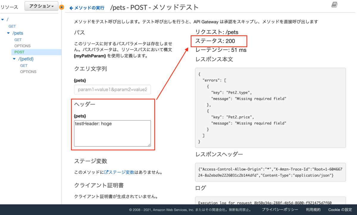The image size is (357, 215).
Task: Click the {pets} label above the headers textarea
Action: (80, 116)
